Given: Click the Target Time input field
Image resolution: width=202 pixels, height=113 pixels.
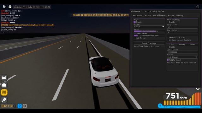Looking at the screenshot, I should pos(182,27).
